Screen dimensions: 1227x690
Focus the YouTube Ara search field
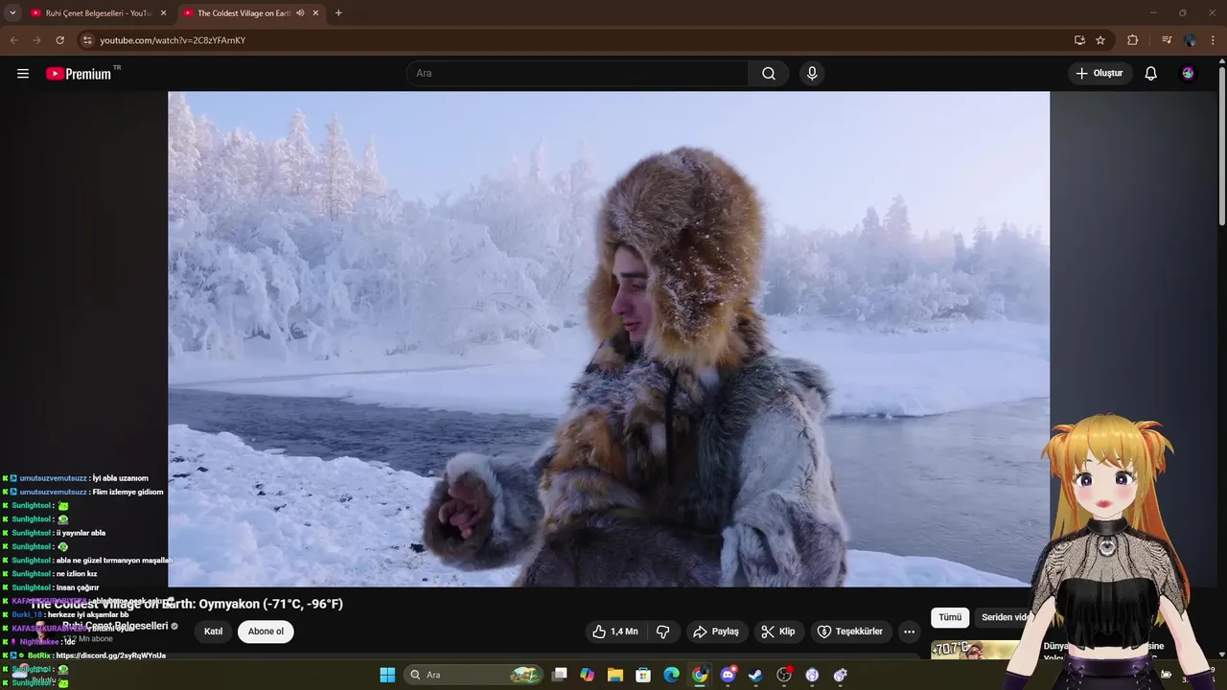[577, 74]
